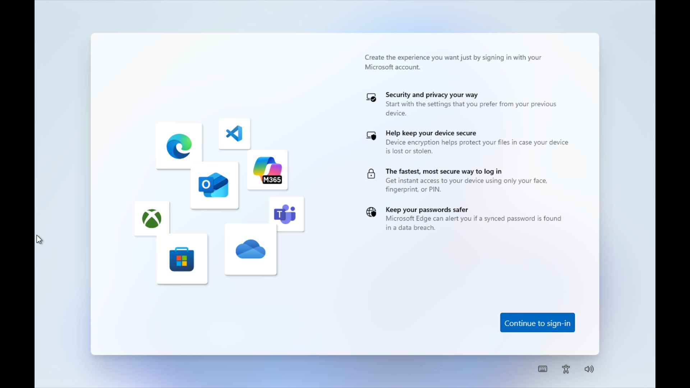Click the Microsoft account intro sentence
690x388 pixels.
452,62
